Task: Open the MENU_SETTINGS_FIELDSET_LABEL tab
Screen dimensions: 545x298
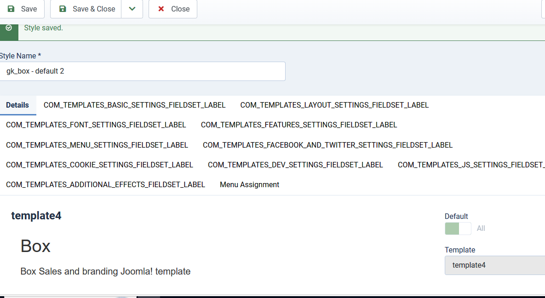Action: click(97, 145)
